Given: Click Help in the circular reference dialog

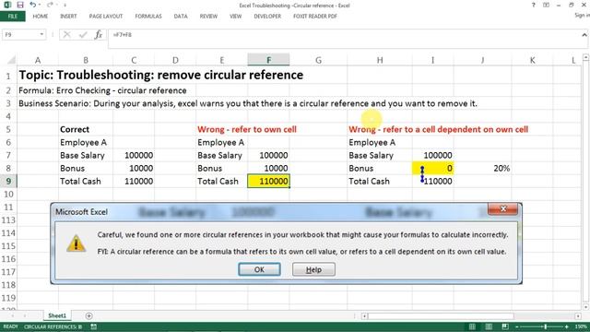Looking at the screenshot, I should pyautogui.click(x=313, y=269).
